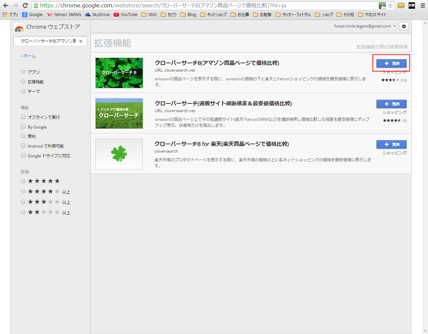Open クローバーサーチB for 楽天 title
Screen dimensions: 428x334
(x=222, y=144)
